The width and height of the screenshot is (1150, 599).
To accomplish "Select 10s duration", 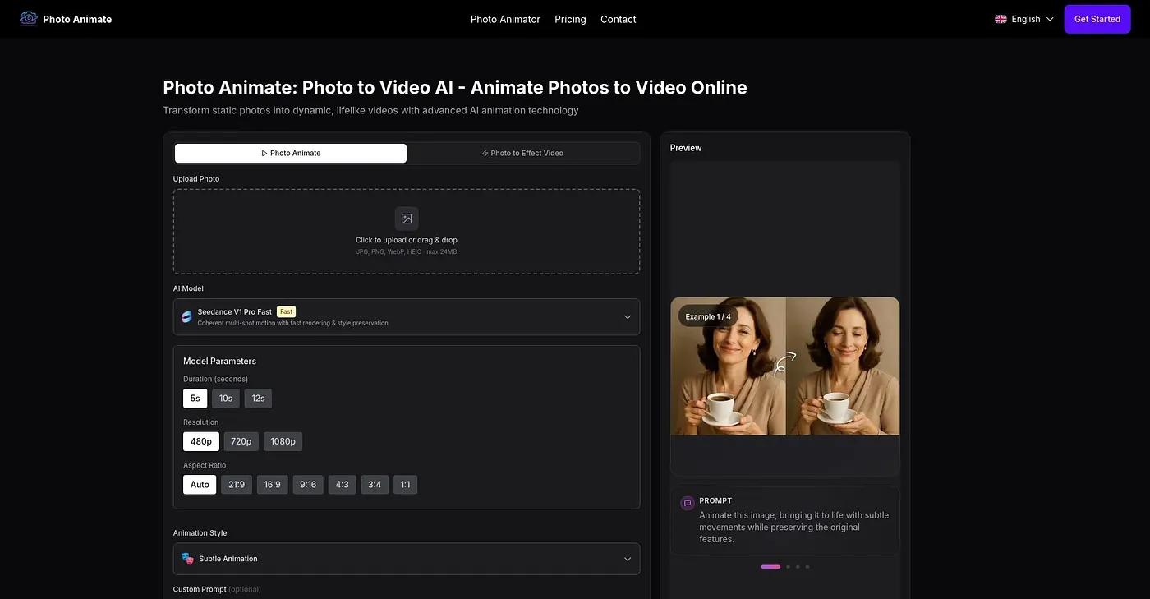I will [226, 399].
